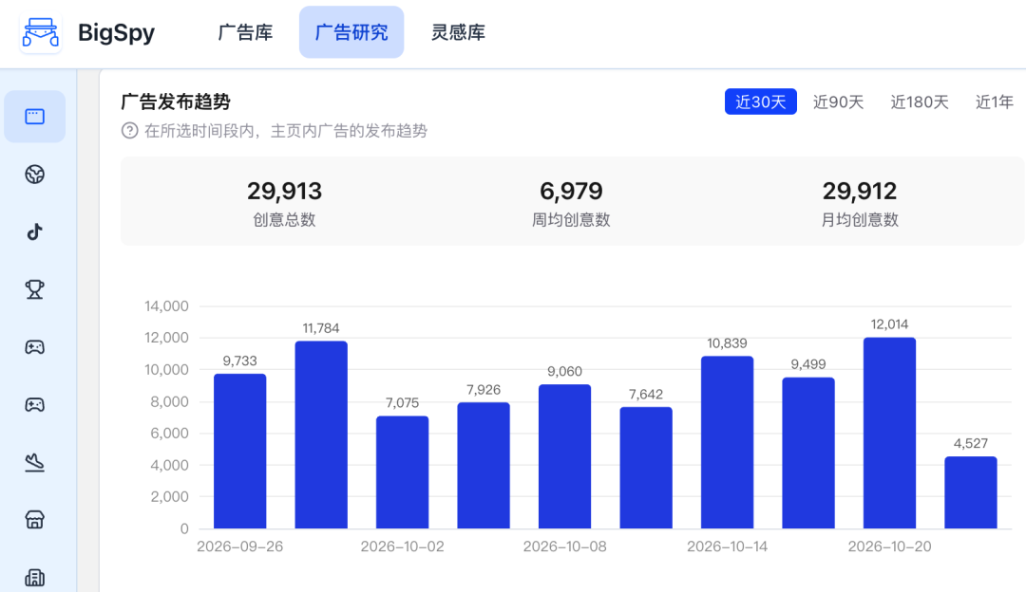Select the 广告研究 tab
The image size is (1026, 592).
[351, 32]
